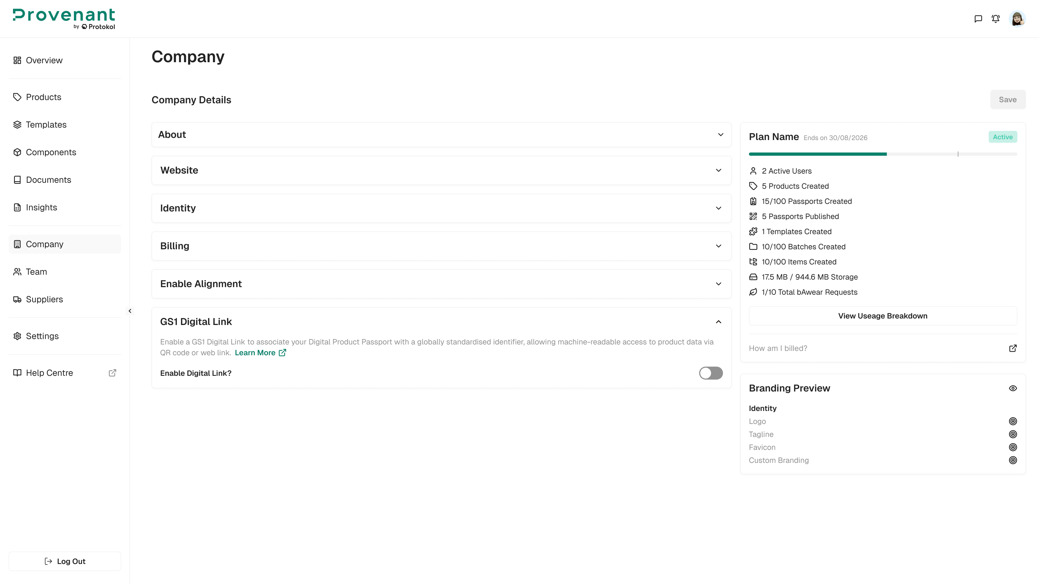Click the sidebar collapse arrow

[x=130, y=311]
